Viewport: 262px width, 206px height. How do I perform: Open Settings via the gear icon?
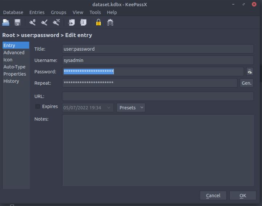[x=110, y=22]
